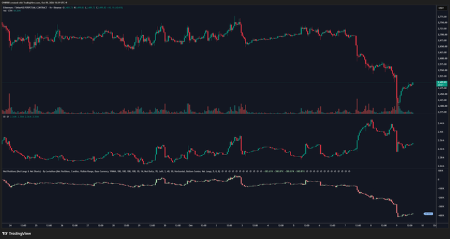This screenshot has width=450, height=239.
Task: Click the date 26 on time axis
Action: click(x=62, y=226)
